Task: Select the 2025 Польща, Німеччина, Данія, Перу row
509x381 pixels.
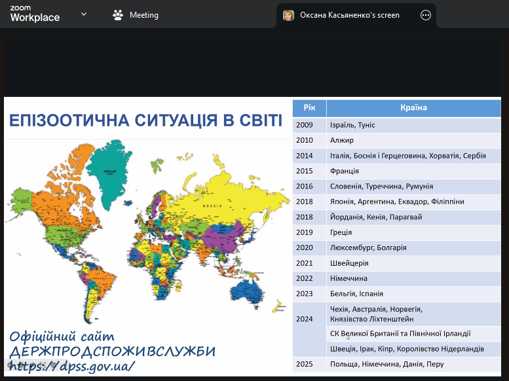Action: [x=396, y=364]
